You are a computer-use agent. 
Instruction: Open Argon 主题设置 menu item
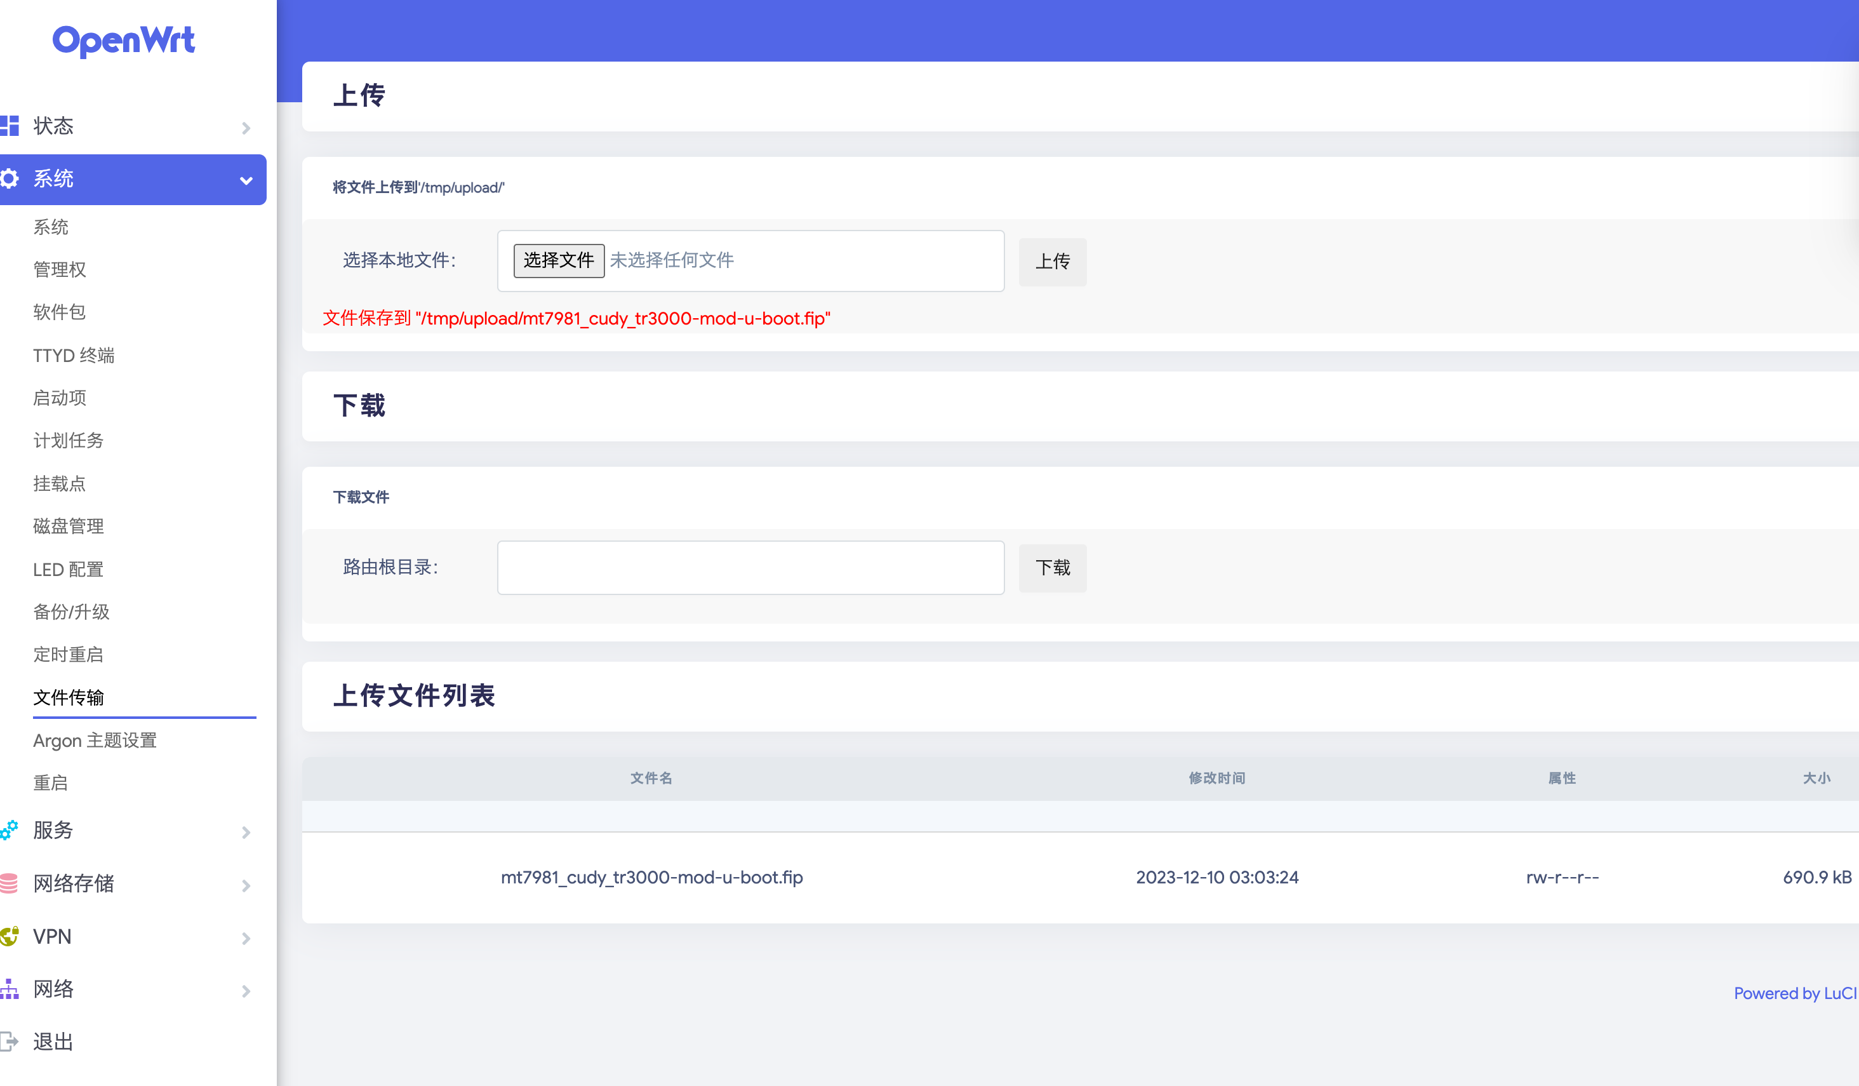pos(95,740)
